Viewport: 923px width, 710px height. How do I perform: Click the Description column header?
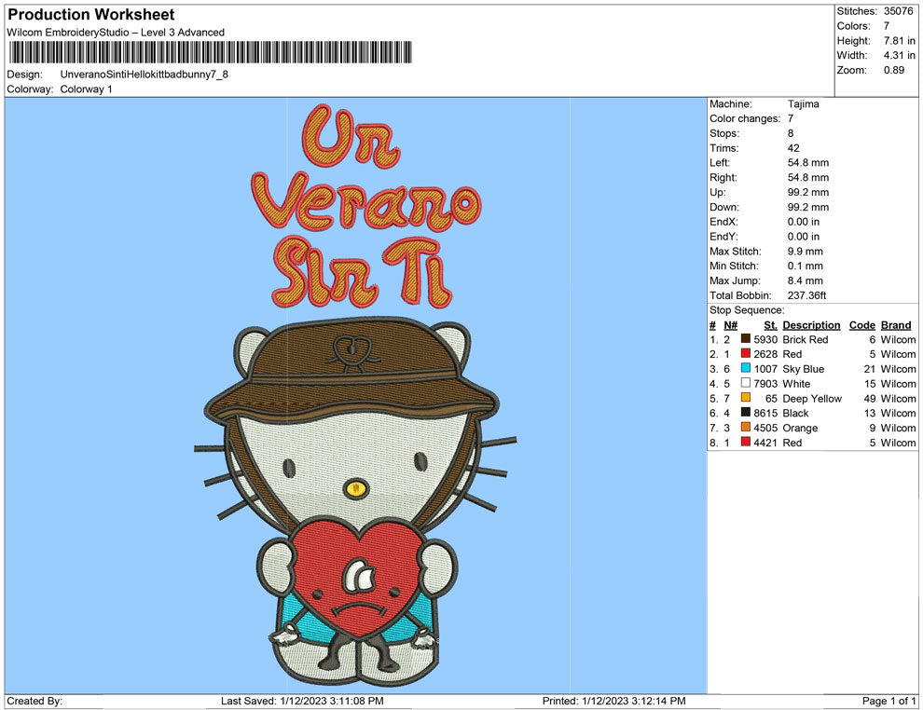coord(811,325)
